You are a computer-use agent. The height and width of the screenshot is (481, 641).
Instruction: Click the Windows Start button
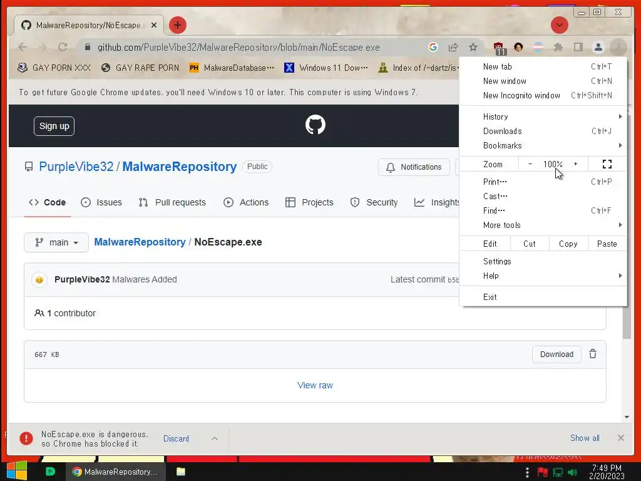pyautogui.click(x=16, y=471)
